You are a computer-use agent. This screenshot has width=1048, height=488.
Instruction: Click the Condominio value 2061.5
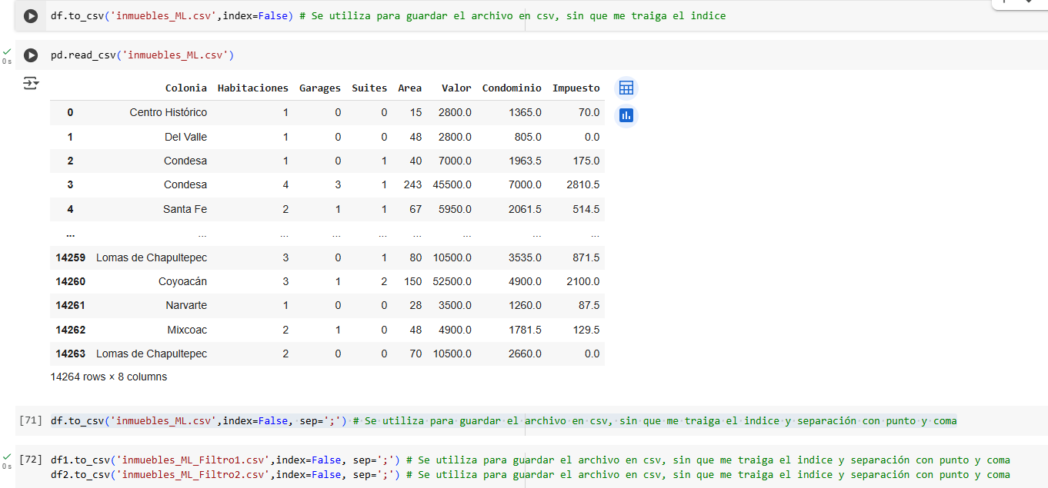[525, 209]
